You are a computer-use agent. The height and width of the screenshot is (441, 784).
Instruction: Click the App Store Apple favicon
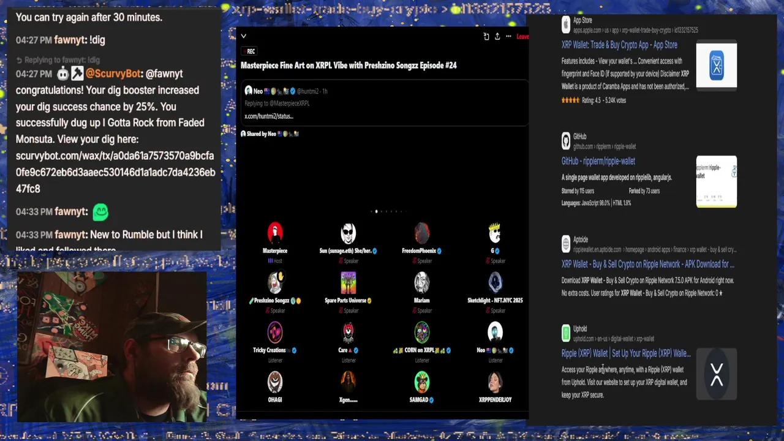tap(566, 24)
